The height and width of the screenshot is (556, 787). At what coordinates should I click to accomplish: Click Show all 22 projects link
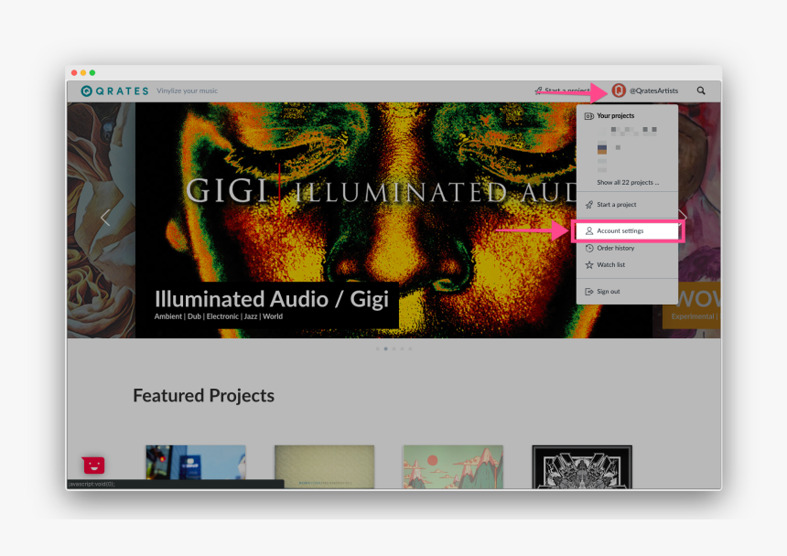pos(628,183)
